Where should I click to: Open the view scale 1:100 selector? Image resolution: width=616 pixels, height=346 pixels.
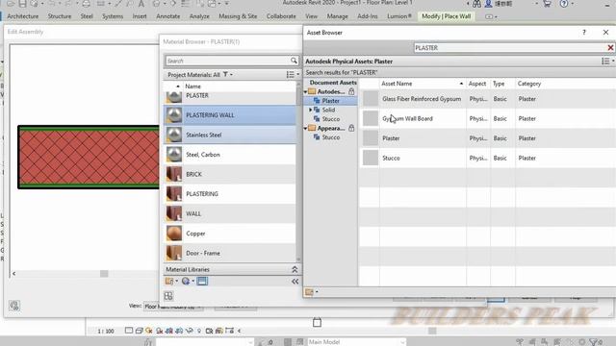(106, 331)
